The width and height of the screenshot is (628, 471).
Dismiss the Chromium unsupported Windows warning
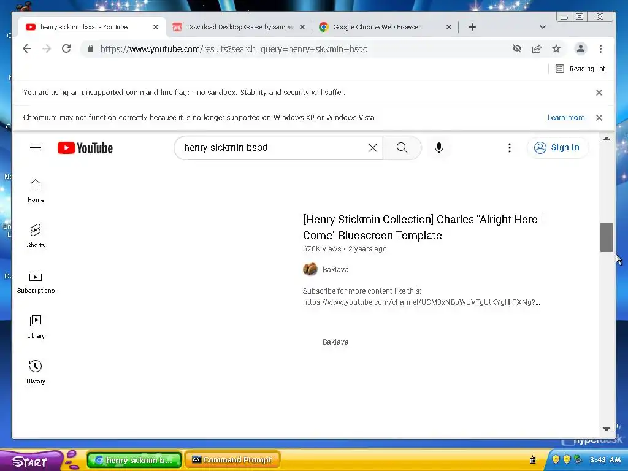(x=599, y=118)
